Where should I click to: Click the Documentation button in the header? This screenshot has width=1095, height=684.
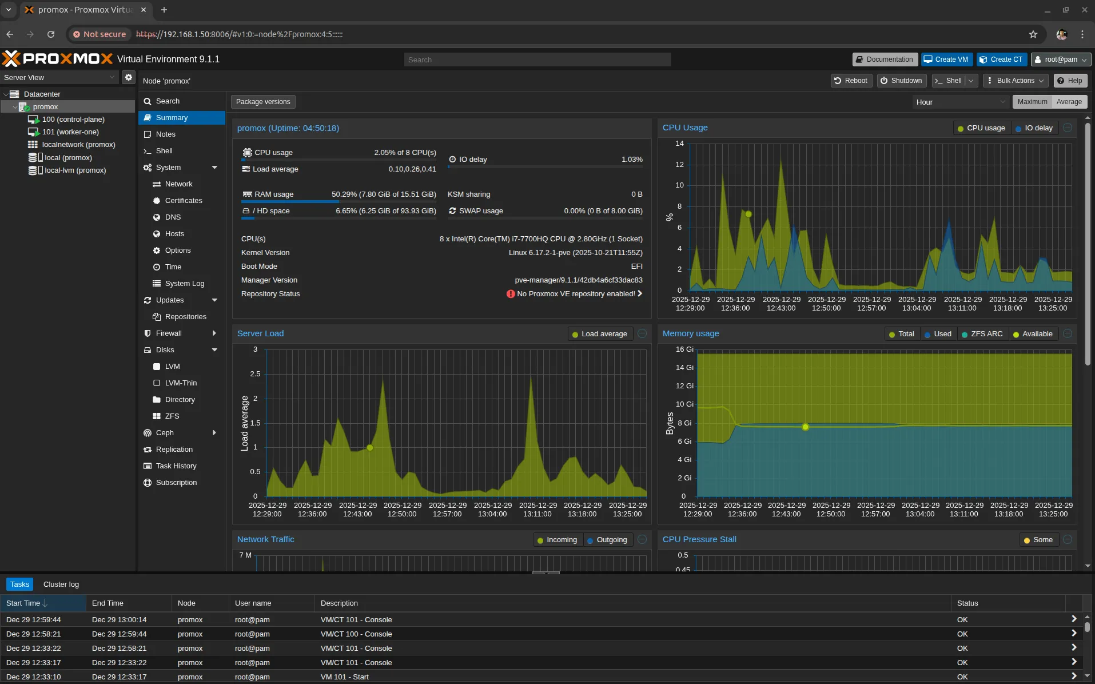tap(883, 59)
